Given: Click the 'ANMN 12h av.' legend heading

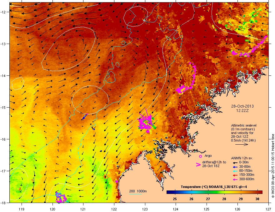Looking at the screenshot, I should click(242, 158).
